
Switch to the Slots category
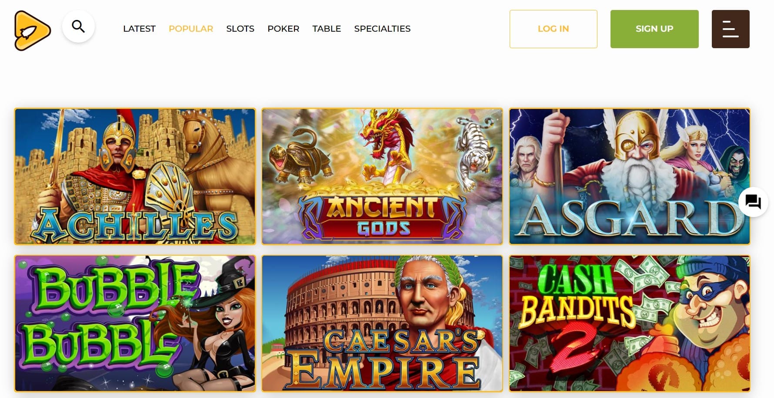(240, 29)
